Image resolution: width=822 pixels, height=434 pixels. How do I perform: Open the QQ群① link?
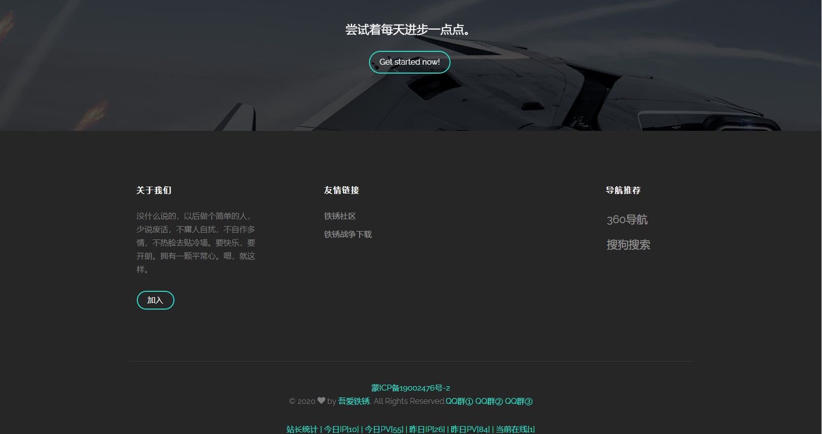coord(459,401)
